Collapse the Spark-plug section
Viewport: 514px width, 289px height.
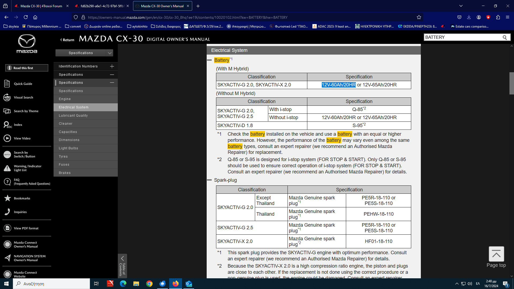(x=209, y=180)
